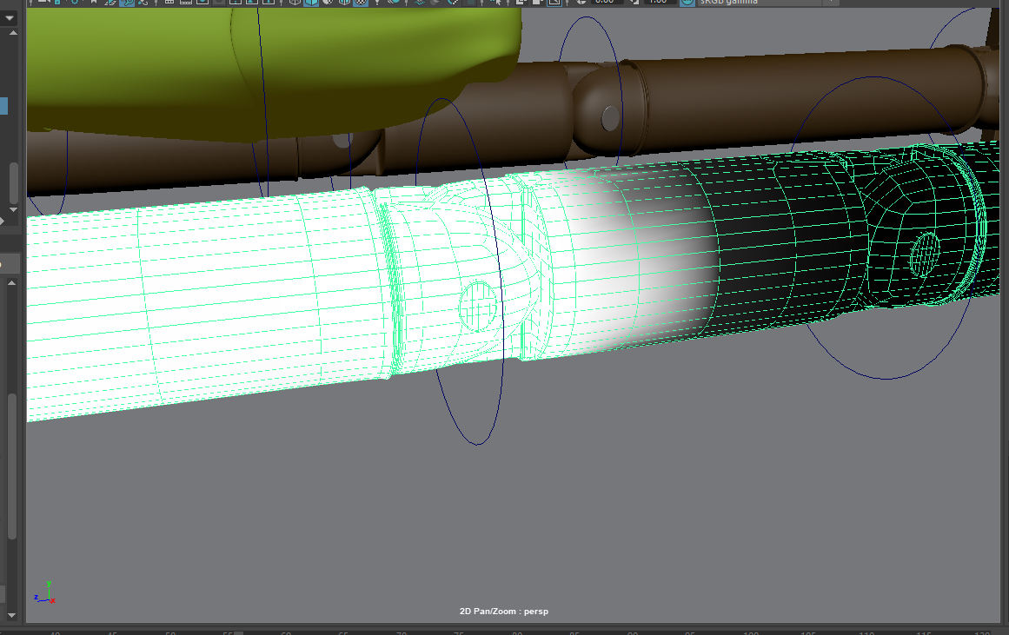Click the lower left panel scrollbar thumb
The image size is (1009, 635).
pyautogui.click(x=11, y=466)
